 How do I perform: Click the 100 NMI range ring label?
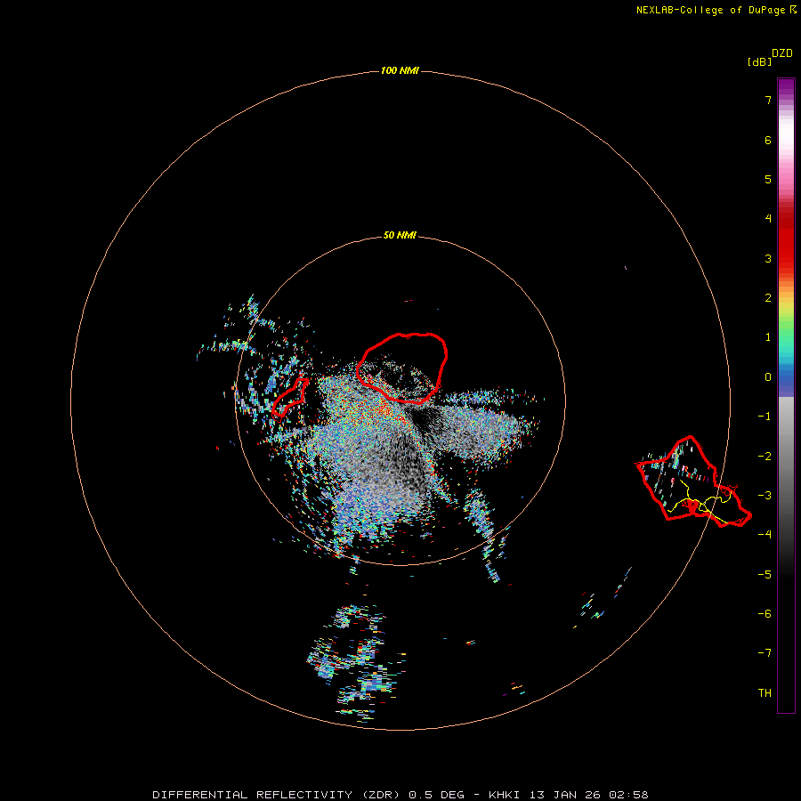[400, 70]
